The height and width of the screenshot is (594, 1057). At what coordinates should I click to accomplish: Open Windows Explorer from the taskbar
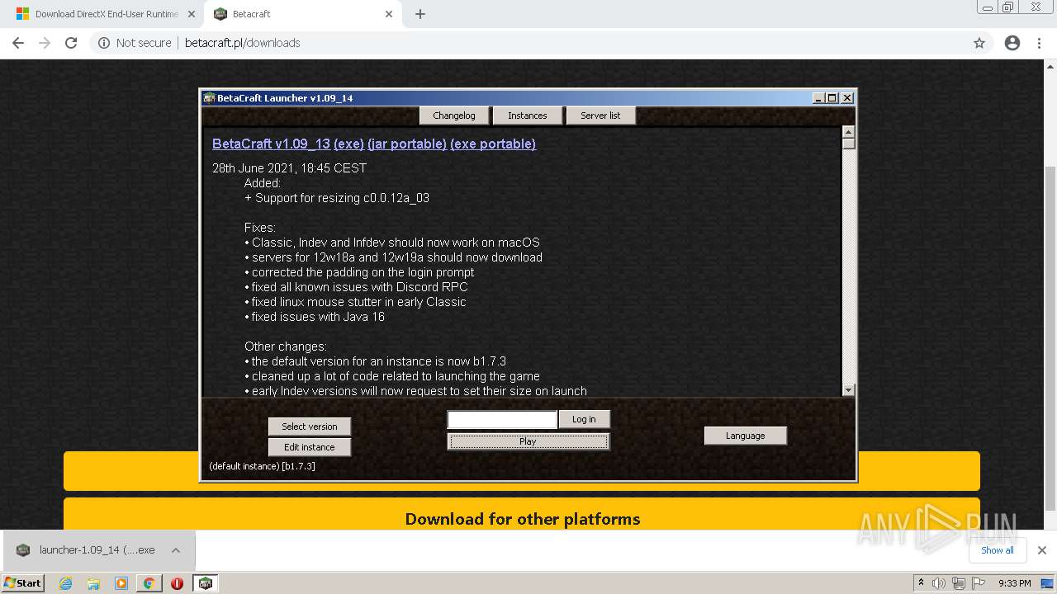pos(93,583)
